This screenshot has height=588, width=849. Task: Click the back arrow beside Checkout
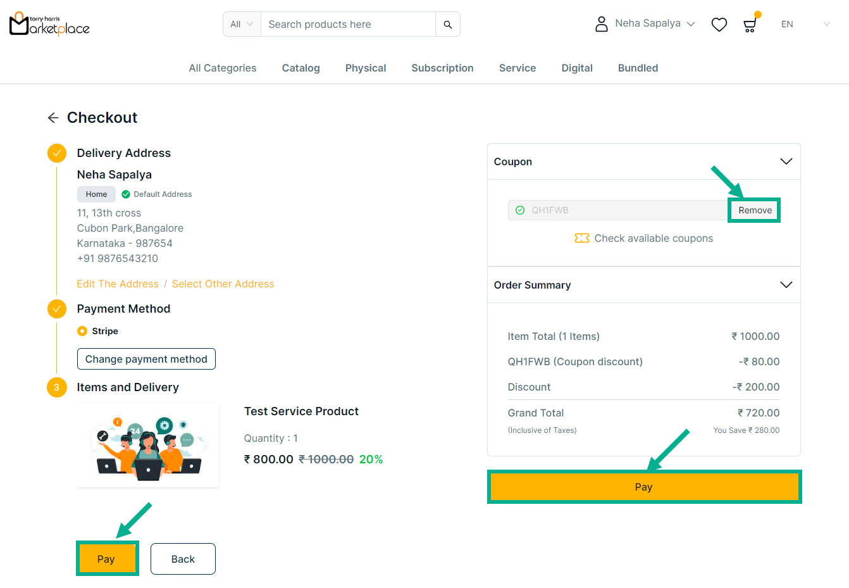coord(53,118)
